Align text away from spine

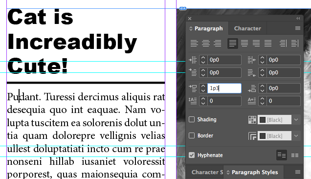pyautogui.click(x=295, y=43)
